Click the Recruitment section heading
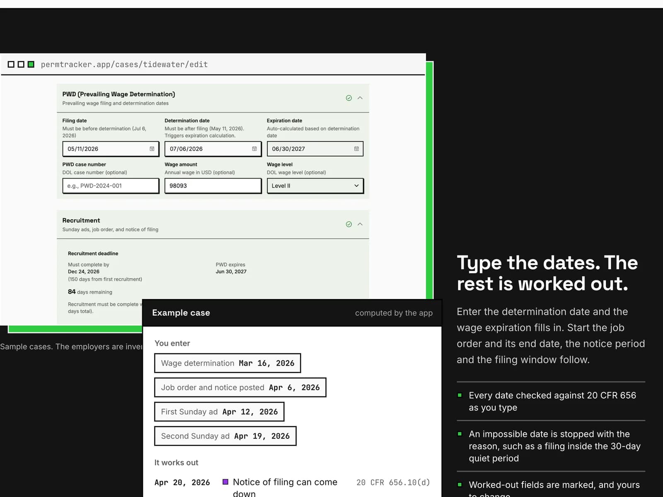This screenshot has height=497, width=663. click(x=81, y=220)
